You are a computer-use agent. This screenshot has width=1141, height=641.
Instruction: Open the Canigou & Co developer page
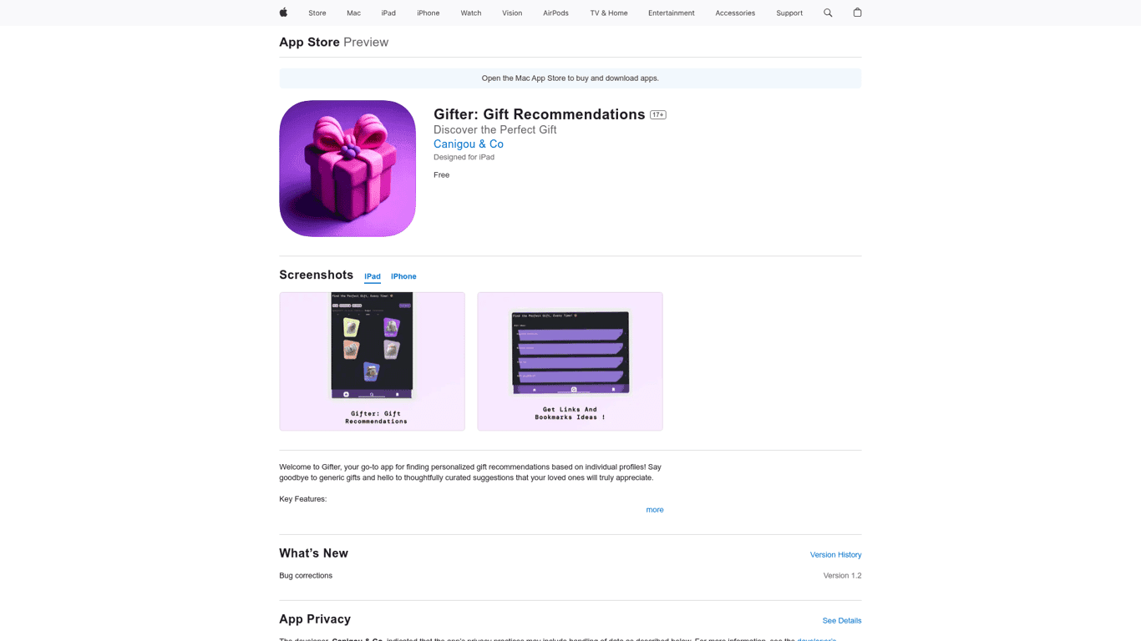(x=468, y=144)
